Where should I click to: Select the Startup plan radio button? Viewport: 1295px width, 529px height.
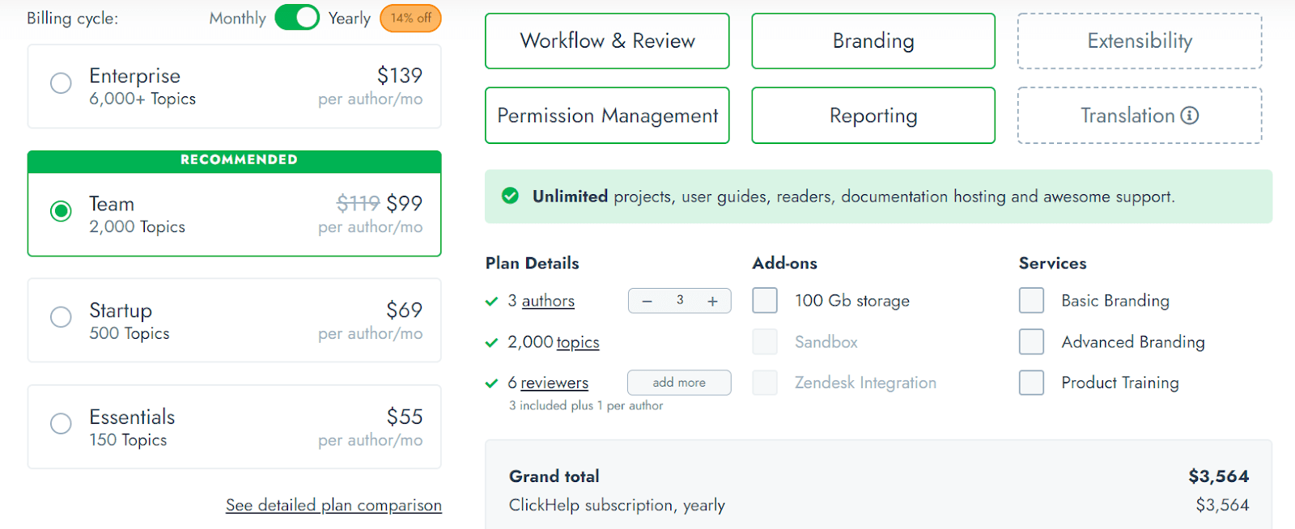(x=61, y=317)
